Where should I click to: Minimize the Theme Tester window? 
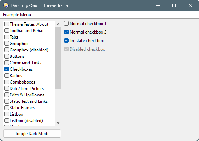[x=158, y=5]
